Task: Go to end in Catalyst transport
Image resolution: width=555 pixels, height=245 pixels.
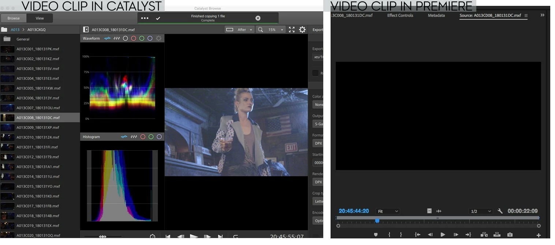Action: click(220, 237)
